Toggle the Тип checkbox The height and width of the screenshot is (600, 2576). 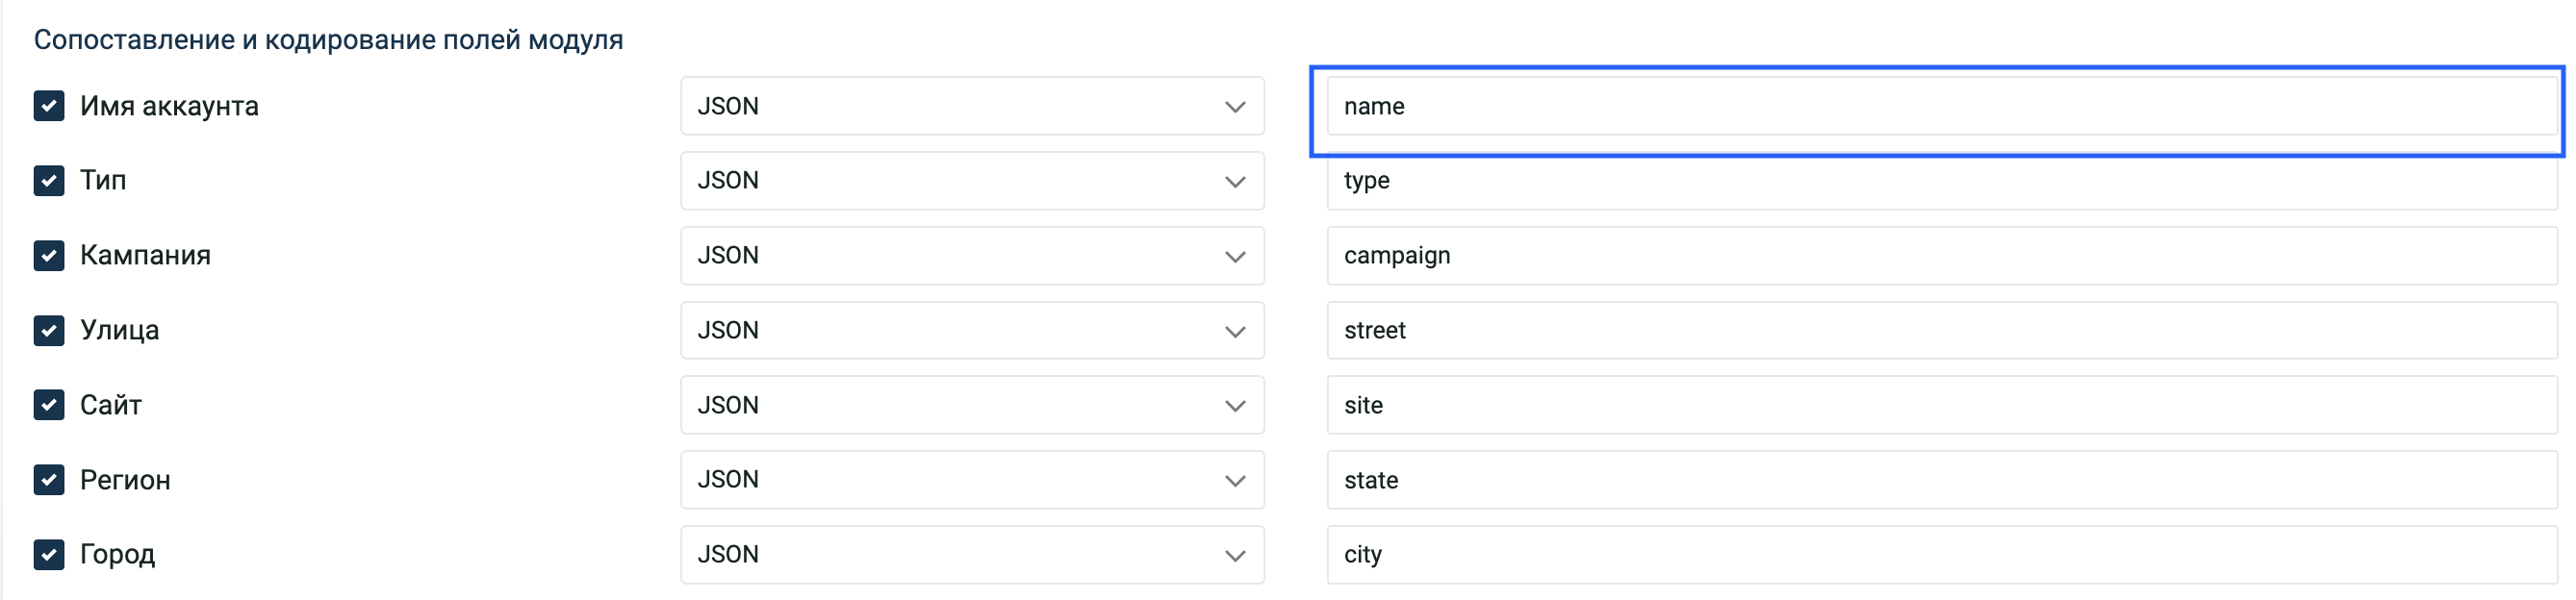point(49,181)
